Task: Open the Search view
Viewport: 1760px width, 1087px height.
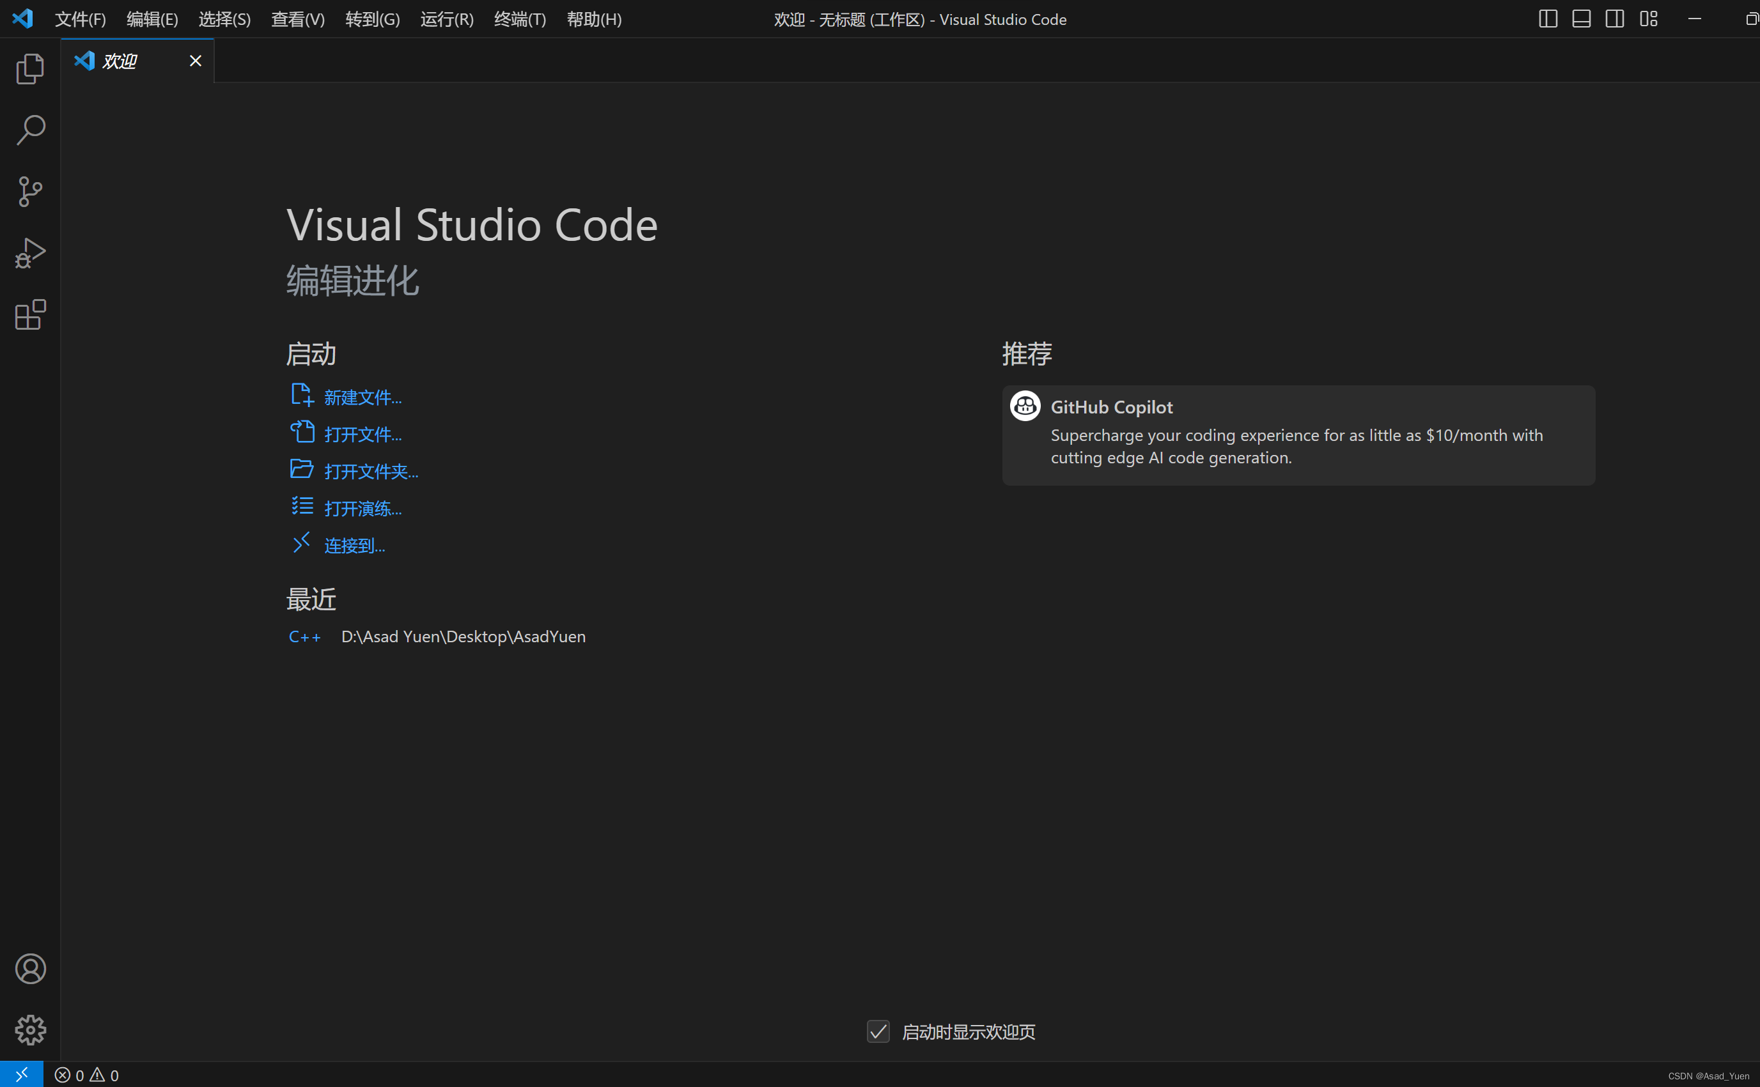Action: pyautogui.click(x=29, y=130)
